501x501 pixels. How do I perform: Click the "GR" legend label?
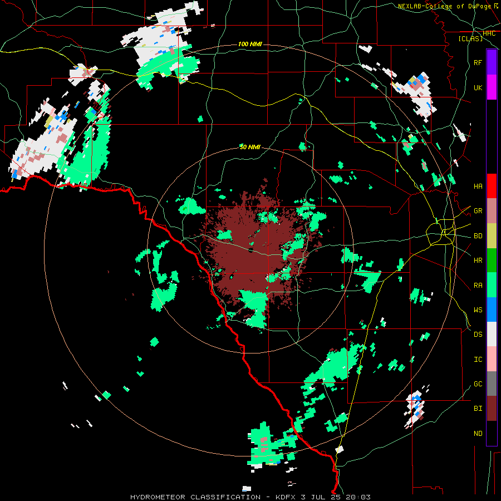click(478, 211)
